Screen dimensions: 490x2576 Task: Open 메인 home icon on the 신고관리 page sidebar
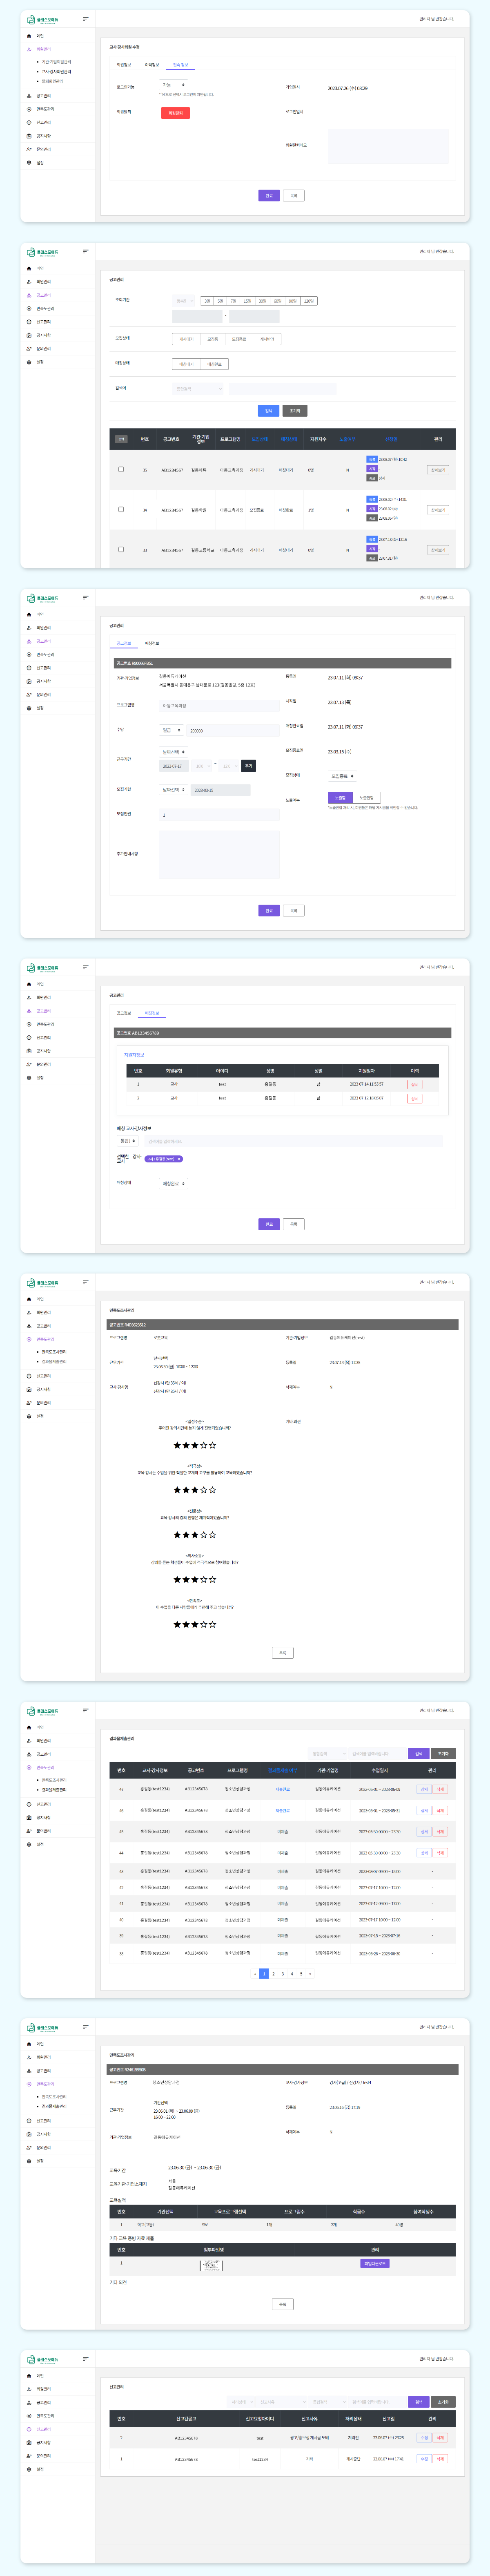(29, 2375)
